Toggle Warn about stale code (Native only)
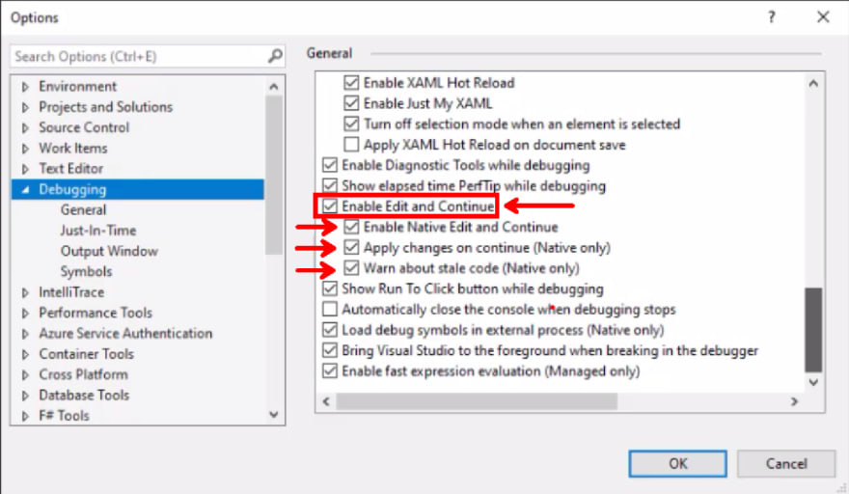 pyautogui.click(x=351, y=268)
